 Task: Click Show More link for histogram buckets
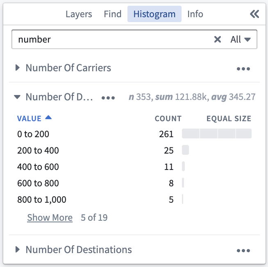click(x=50, y=217)
